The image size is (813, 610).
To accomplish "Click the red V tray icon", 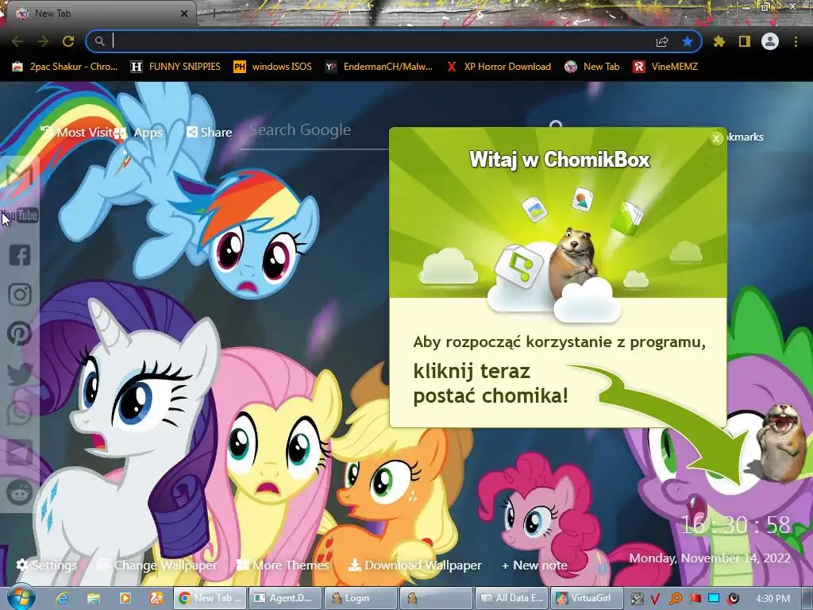I will [x=655, y=599].
